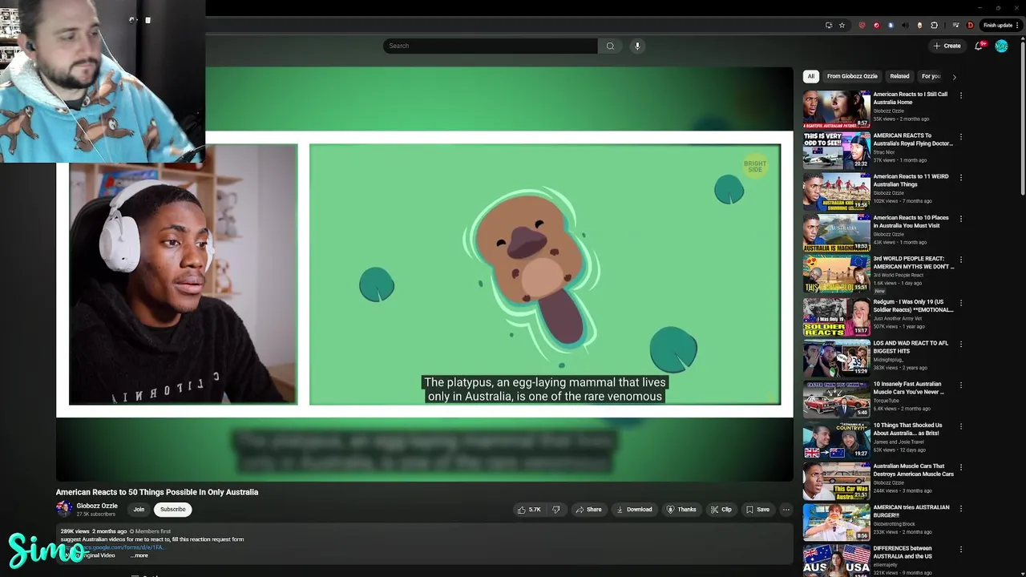Open options for AMERICAN tries AUSTRALIAN BURGER
1026x577 pixels.
[960, 508]
